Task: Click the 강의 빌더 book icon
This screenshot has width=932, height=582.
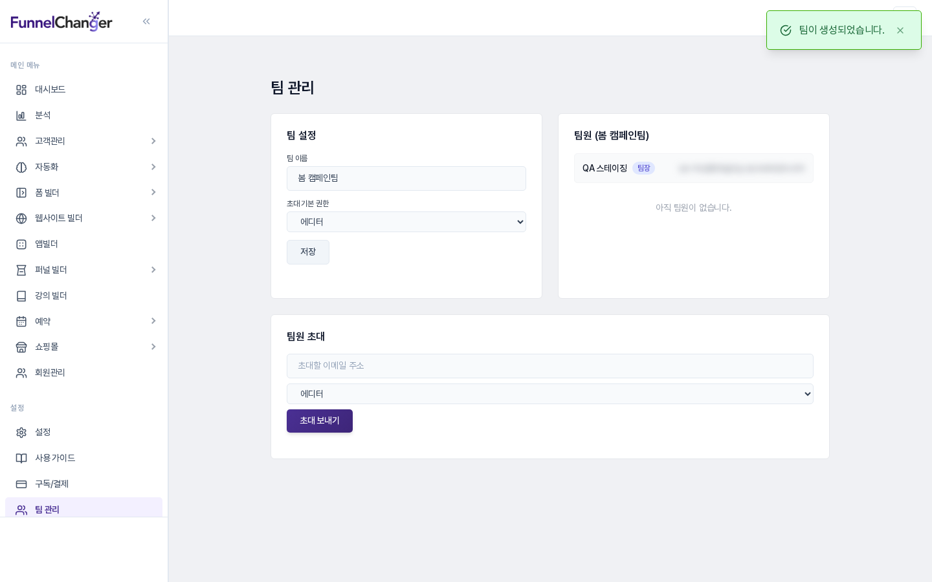Action: click(x=21, y=296)
